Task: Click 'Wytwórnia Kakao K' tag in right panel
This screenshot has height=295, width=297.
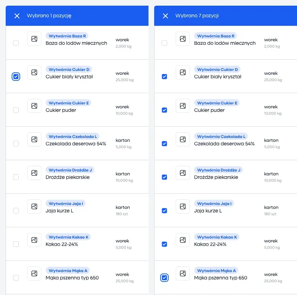Action: 217,237
